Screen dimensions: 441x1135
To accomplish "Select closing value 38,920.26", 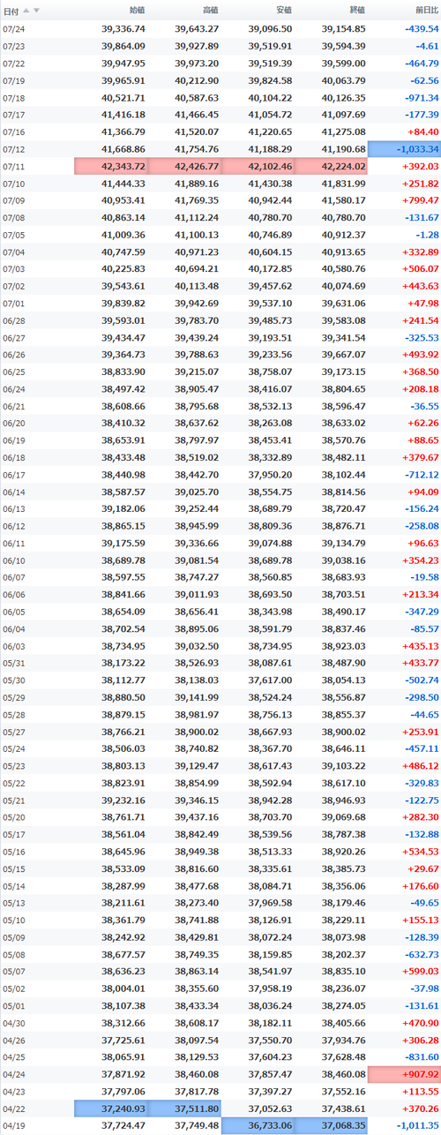I will coord(343,850).
